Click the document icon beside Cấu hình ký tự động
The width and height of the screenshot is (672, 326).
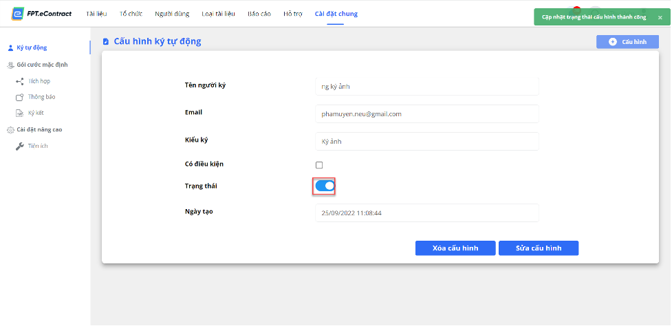[x=106, y=42]
